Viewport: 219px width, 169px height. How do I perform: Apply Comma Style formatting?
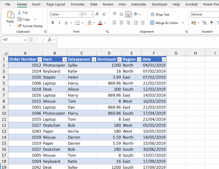coord(211,23)
